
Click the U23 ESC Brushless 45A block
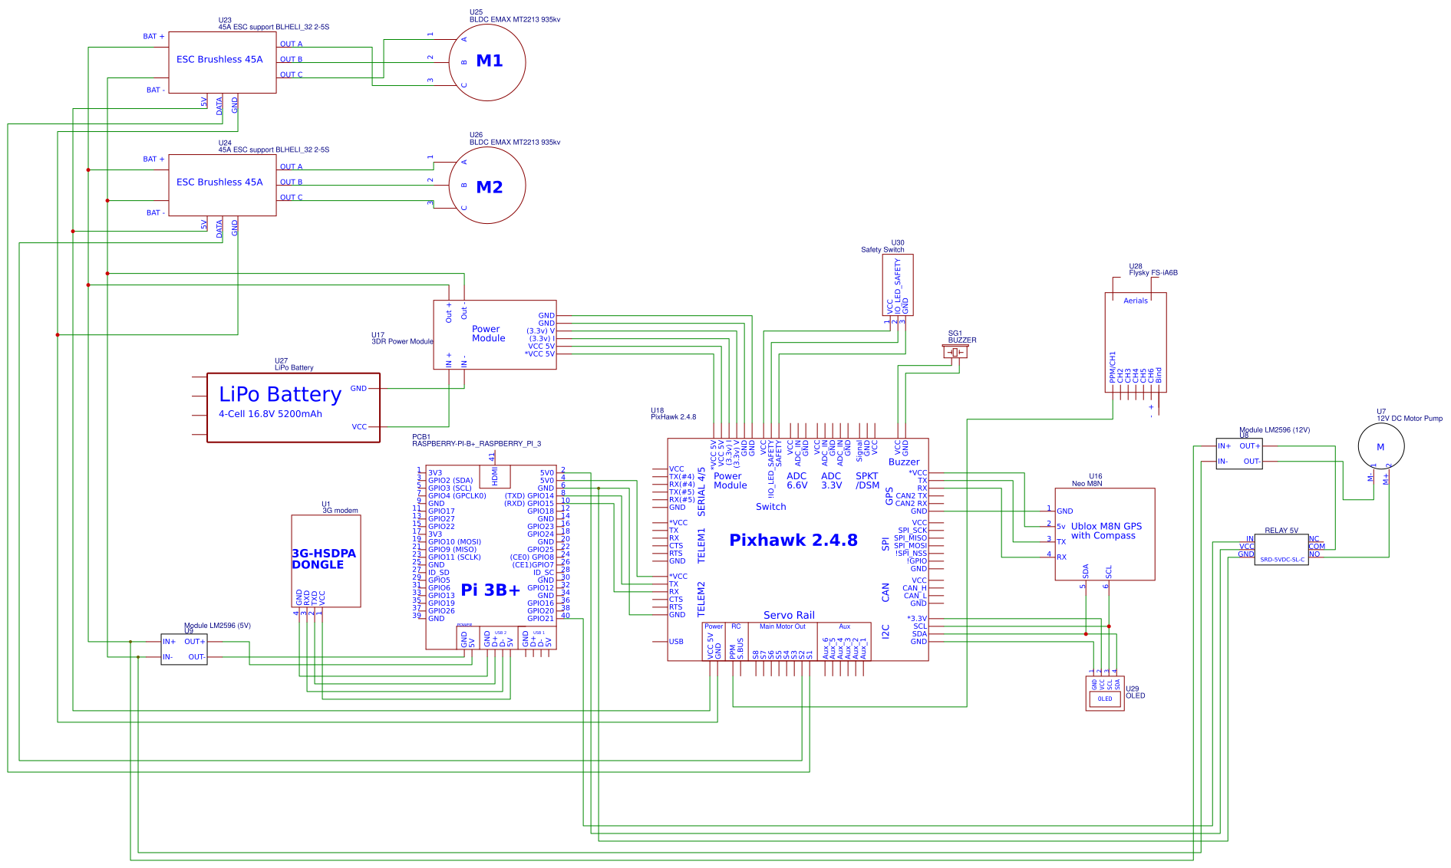point(223,62)
